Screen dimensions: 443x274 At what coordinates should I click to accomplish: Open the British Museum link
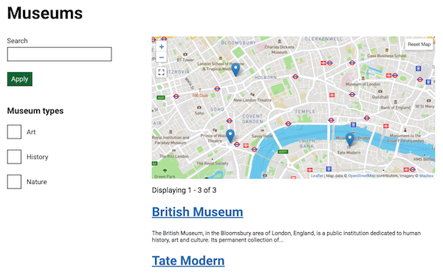(x=197, y=212)
